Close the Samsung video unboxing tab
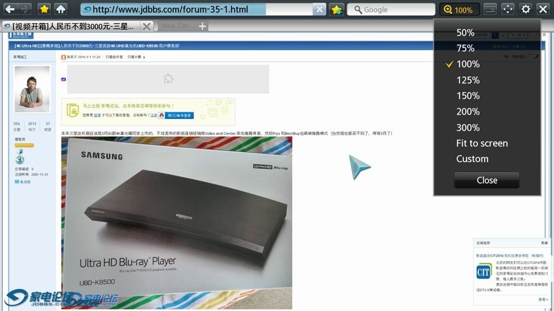554x311 pixels. point(146,26)
